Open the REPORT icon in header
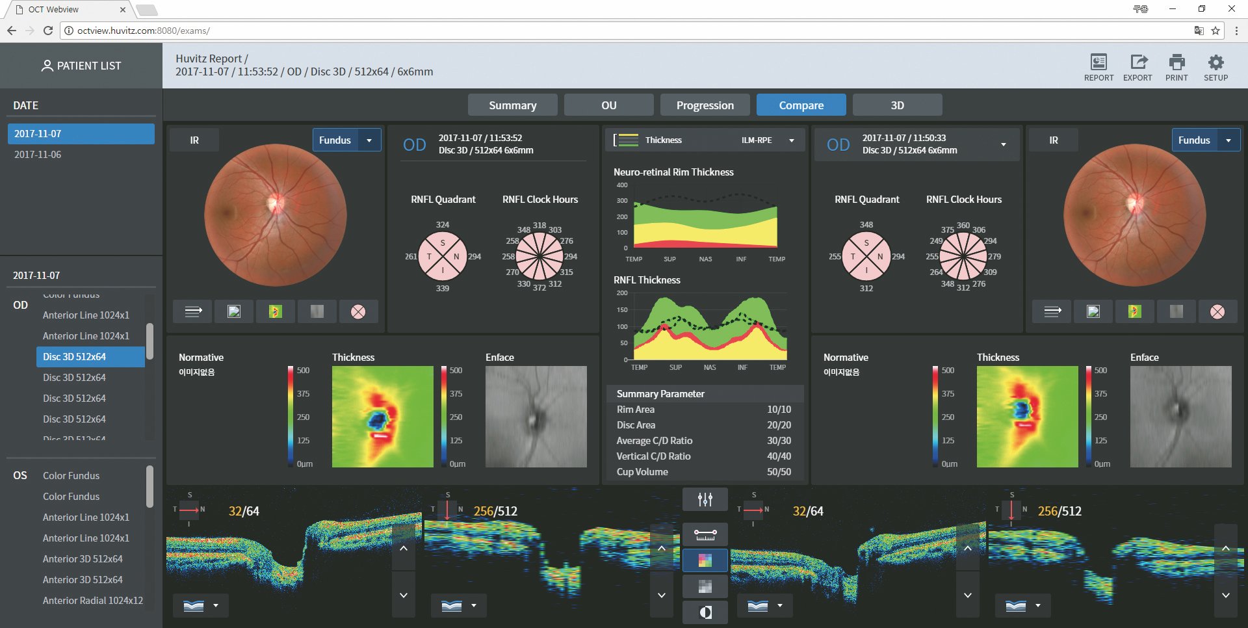 pos(1098,67)
